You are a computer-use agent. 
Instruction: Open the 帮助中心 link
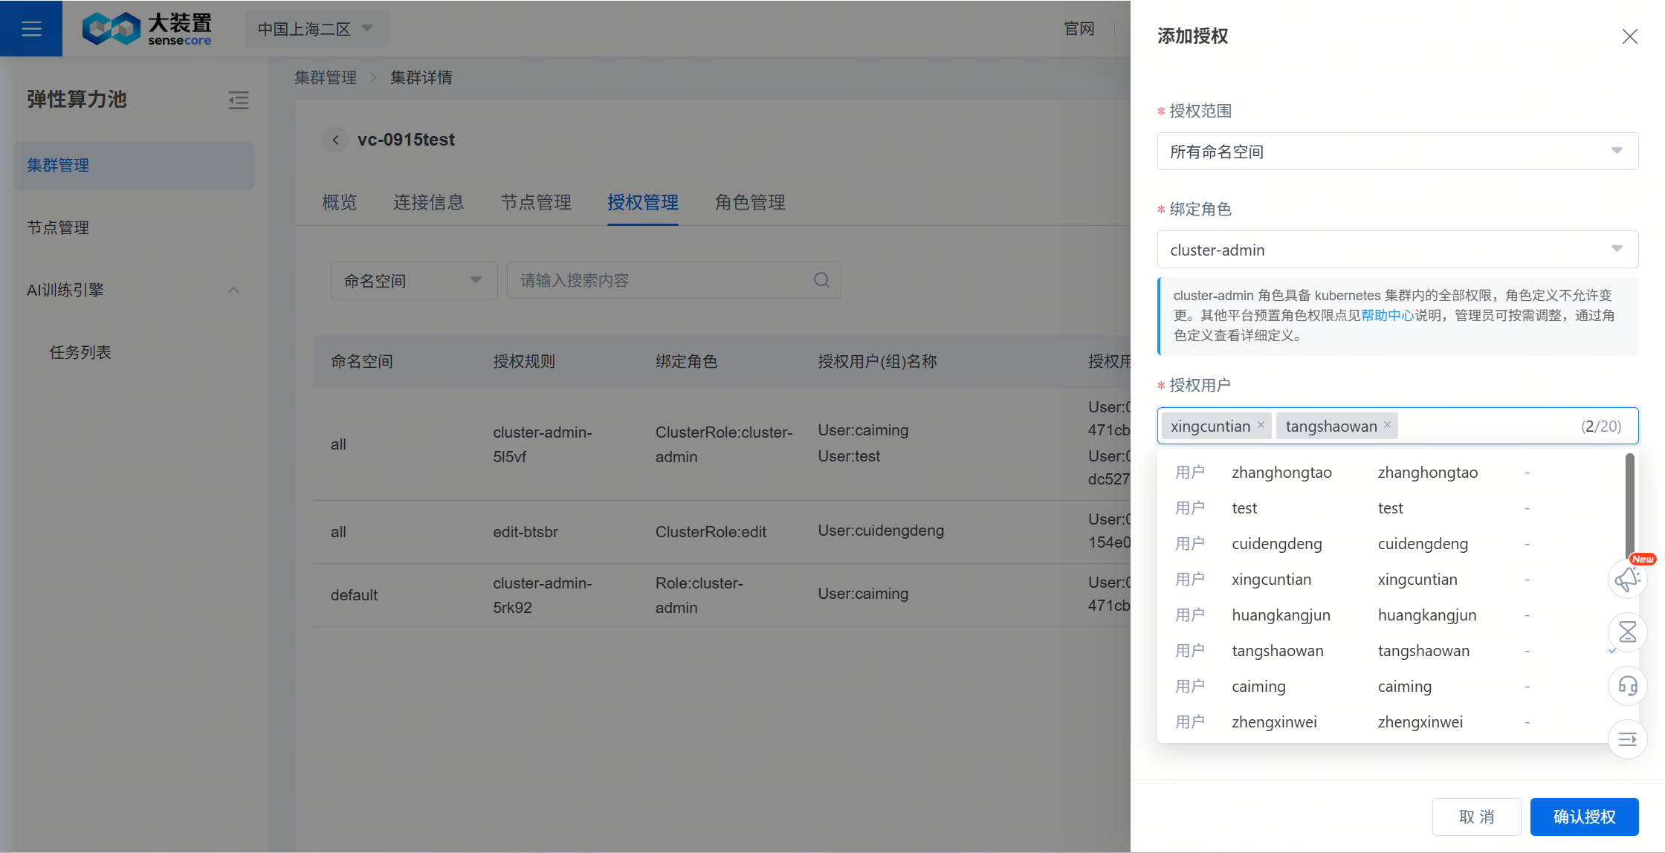[1387, 315]
